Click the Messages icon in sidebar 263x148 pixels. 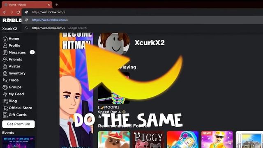tap(5, 53)
